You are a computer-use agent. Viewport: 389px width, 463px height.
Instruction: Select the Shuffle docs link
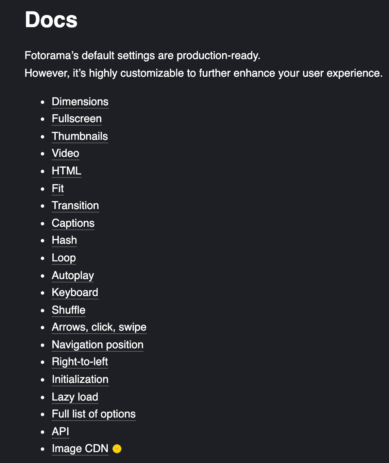(x=69, y=310)
